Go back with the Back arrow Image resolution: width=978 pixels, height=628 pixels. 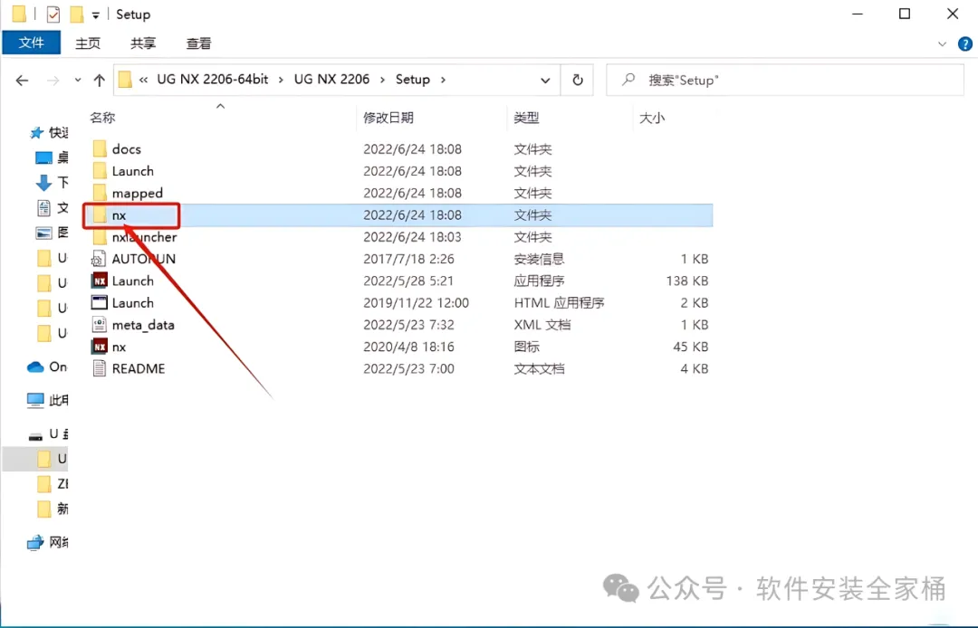pos(22,80)
